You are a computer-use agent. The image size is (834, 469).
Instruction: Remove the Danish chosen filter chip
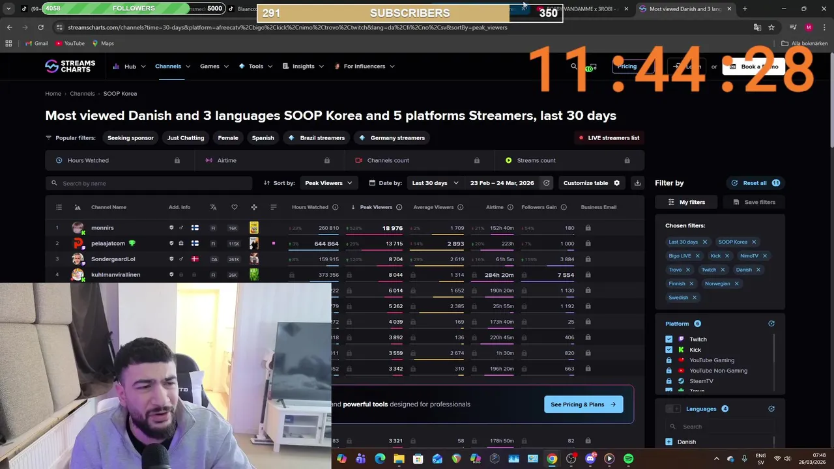pyautogui.click(x=758, y=270)
